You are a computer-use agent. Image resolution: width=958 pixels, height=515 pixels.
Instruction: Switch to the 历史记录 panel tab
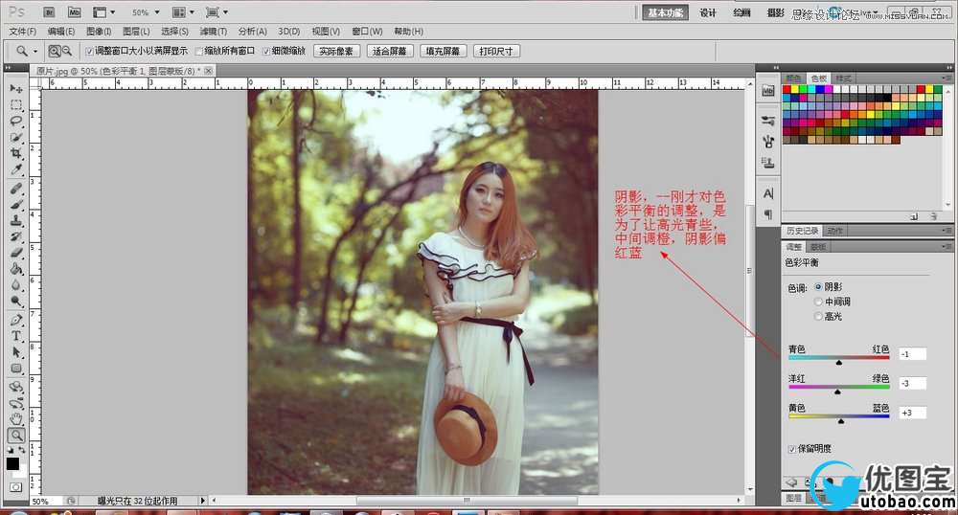pyautogui.click(x=802, y=231)
